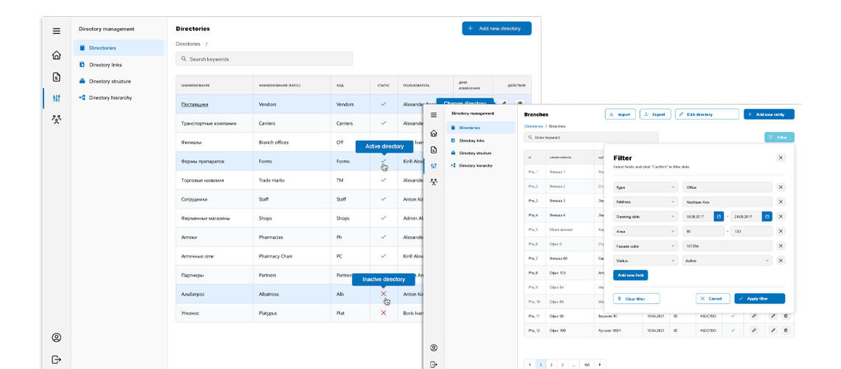Remove the Facade color filter row

781,246
